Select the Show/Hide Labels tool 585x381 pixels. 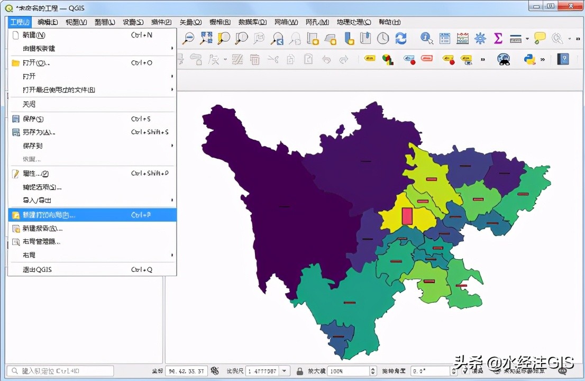pyautogui.click(x=466, y=59)
